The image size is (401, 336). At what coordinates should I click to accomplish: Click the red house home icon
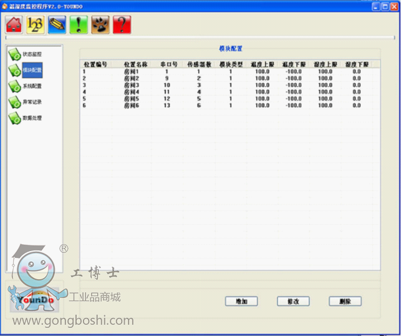point(14,25)
